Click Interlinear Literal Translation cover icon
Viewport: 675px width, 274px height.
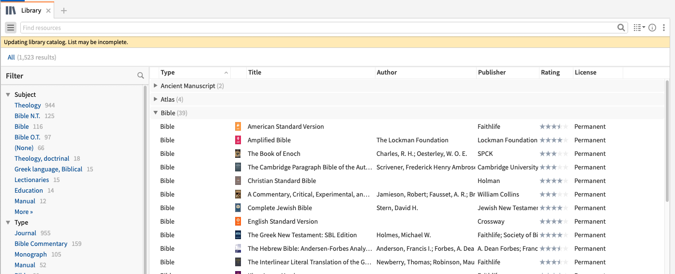[x=238, y=262]
